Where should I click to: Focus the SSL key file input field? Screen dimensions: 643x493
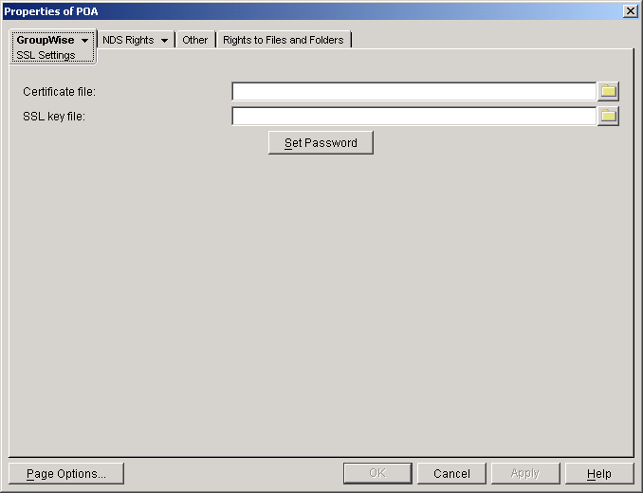(413, 117)
